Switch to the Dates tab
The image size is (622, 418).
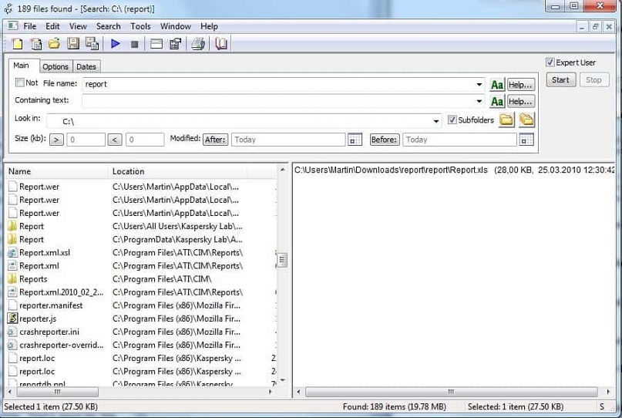[86, 66]
